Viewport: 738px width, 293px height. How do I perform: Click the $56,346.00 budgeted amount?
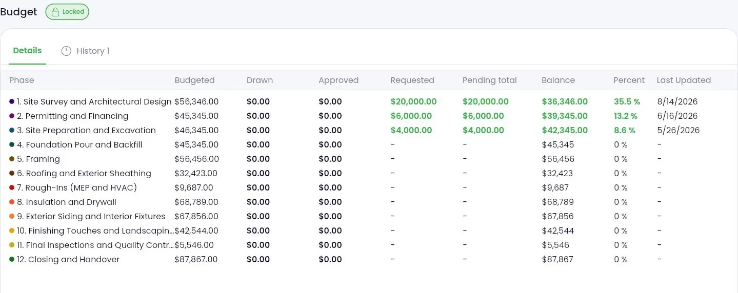[x=197, y=101]
